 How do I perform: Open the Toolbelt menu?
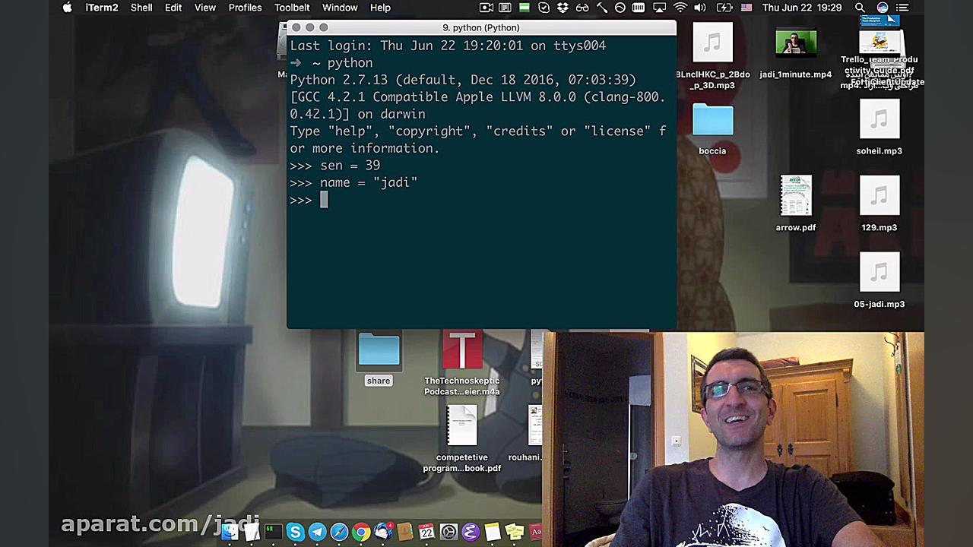tap(292, 8)
